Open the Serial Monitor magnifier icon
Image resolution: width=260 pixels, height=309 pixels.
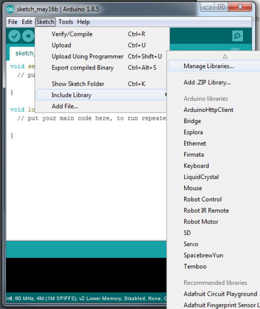click(238, 36)
